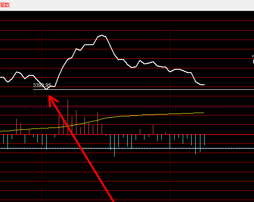
Task: Click the right vertical dotted time marker
Action: [170, 116]
